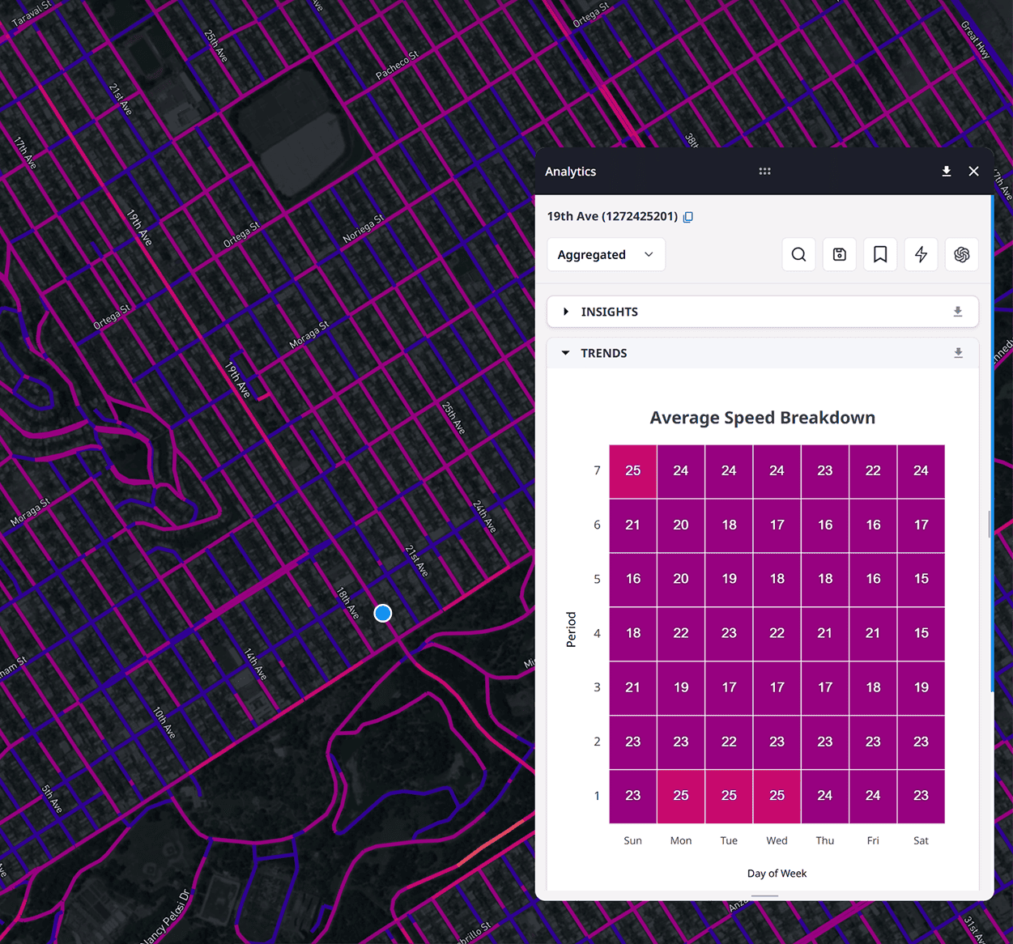Click the Analytics panel vertical scrollbar
The image size is (1013, 944).
pos(992,444)
